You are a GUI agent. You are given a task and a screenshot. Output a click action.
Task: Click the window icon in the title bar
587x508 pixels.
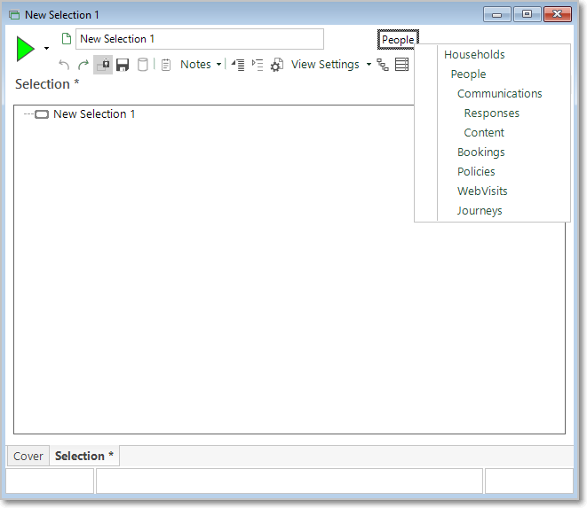point(14,15)
